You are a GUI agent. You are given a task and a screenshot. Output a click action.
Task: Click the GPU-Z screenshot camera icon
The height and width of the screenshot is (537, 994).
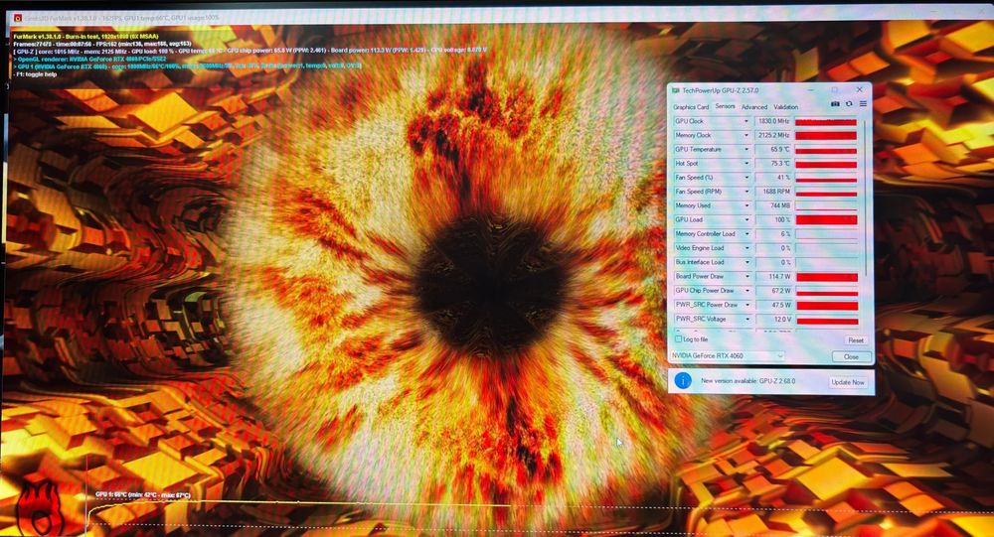835,104
